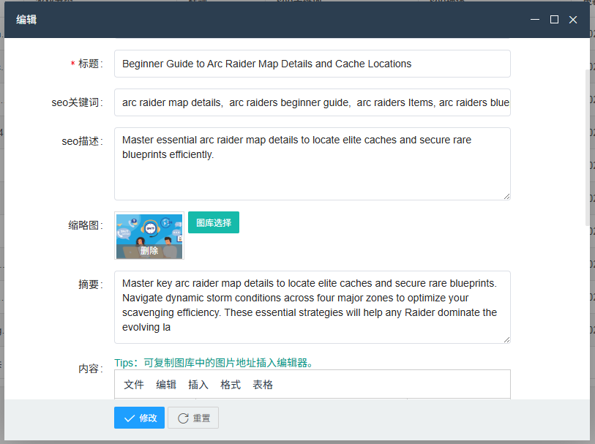Click inside the 摘要 summary textarea
This screenshot has height=444, width=595.
point(312,306)
